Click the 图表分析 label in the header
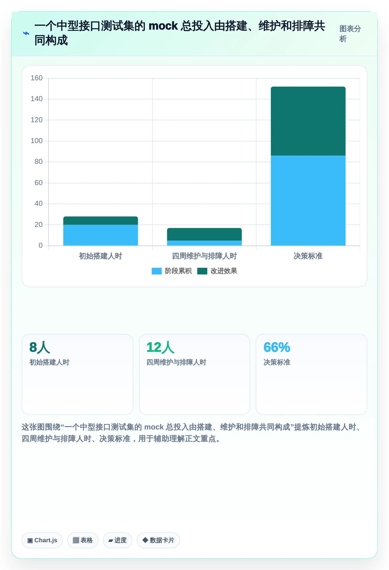 pyautogui.click(x=350, y=34)
